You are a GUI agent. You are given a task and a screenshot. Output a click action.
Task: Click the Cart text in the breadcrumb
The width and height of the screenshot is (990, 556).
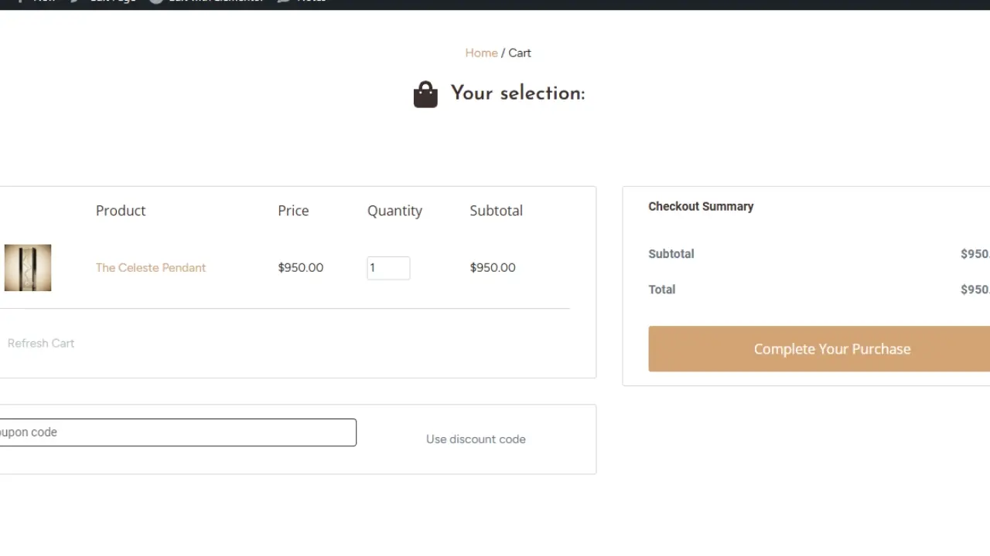pyautogui.click(x=520, y=53)
